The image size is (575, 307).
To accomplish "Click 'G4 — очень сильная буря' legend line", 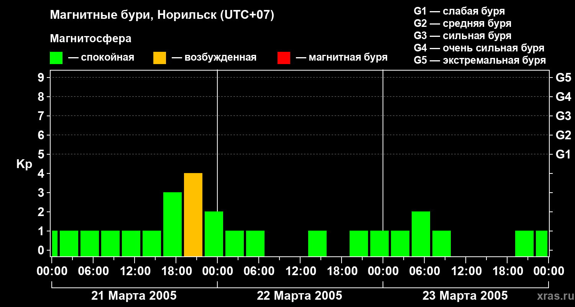I will tap(479, 48).
